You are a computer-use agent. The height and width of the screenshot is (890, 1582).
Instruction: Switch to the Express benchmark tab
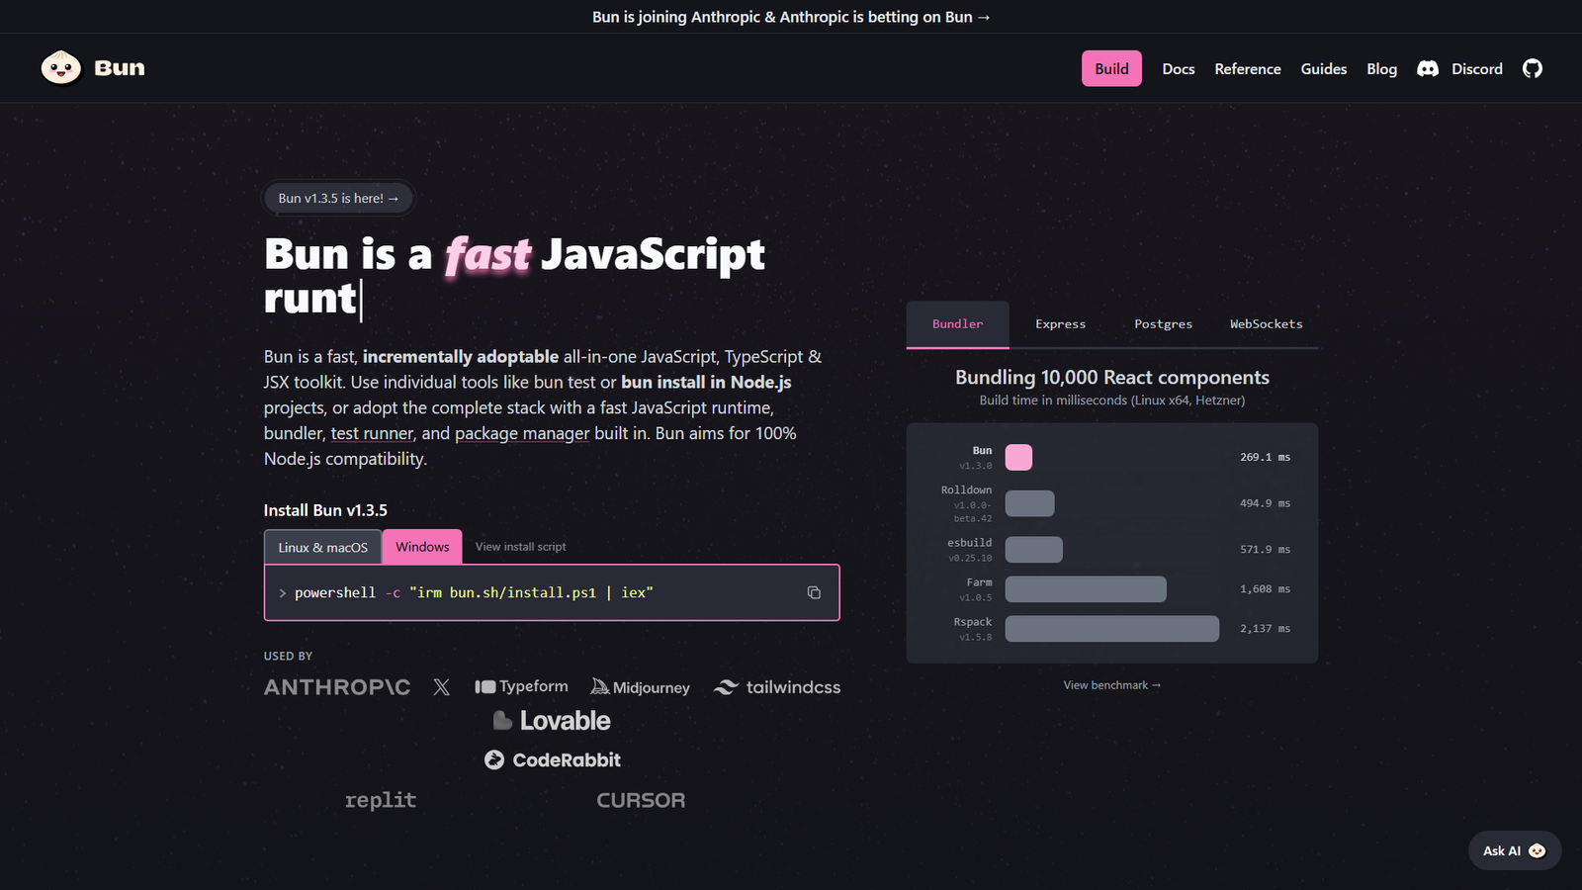pos(1060,324)
